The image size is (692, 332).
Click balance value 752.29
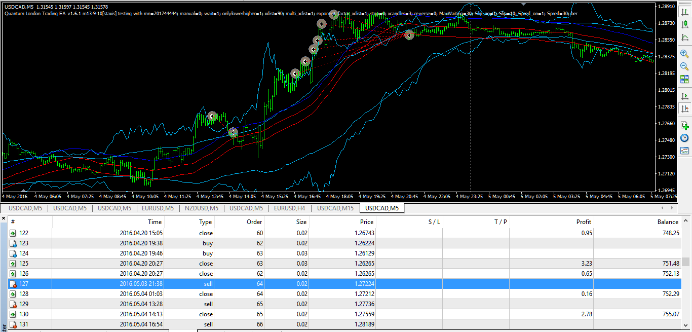670,294
